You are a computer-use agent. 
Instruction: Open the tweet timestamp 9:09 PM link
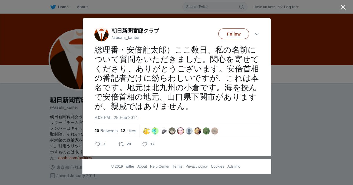pyautogui.click(x=116, y=117)
